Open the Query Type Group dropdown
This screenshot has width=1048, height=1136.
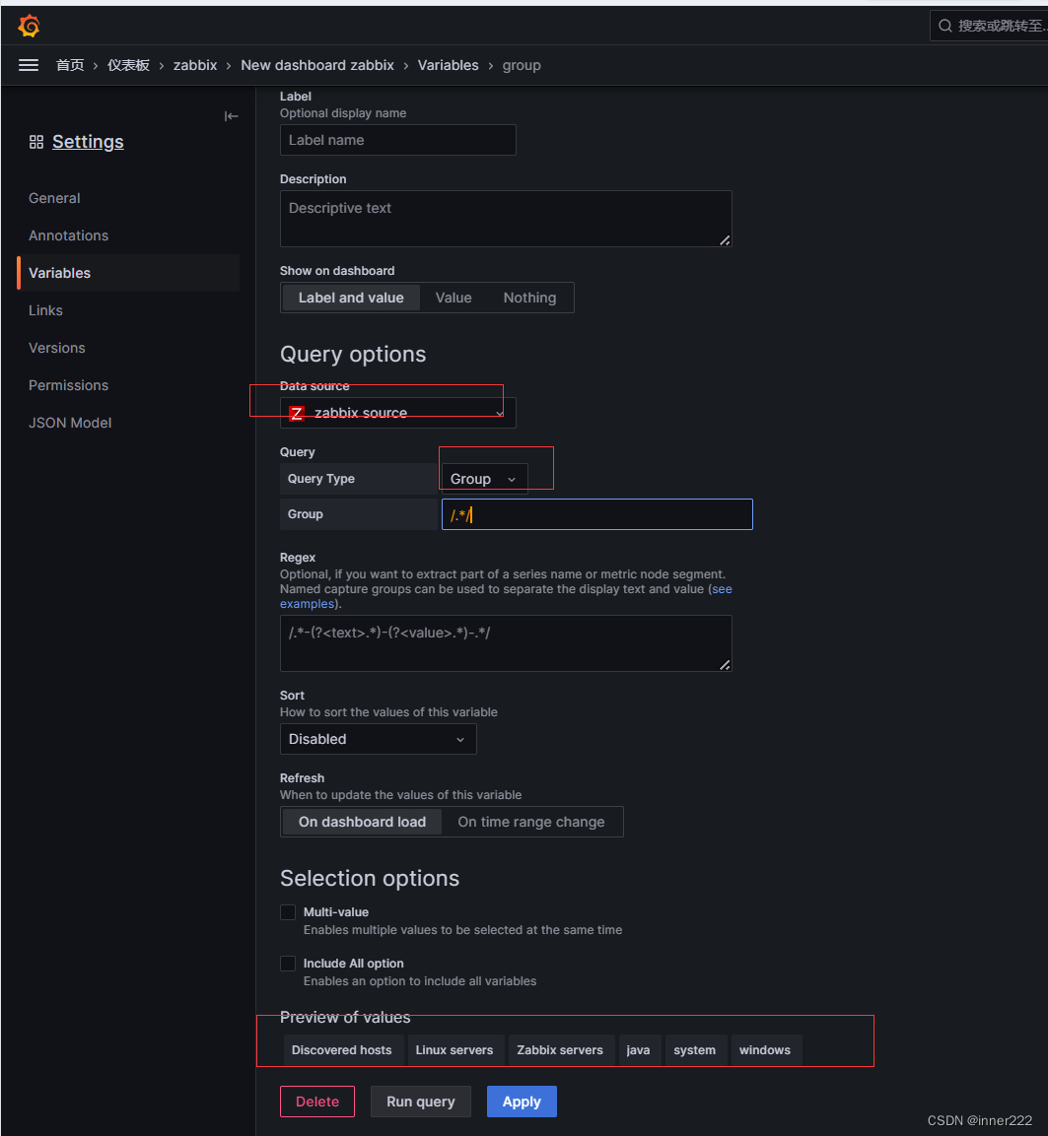(x=483, y=479)
